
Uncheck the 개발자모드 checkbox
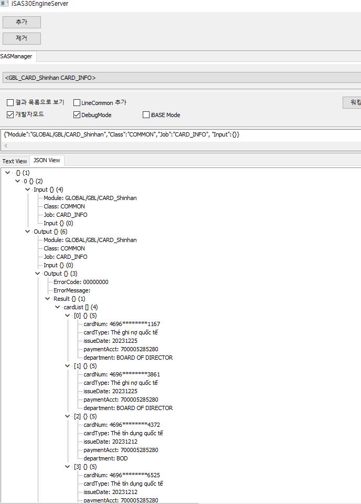(x=10, y=114)
